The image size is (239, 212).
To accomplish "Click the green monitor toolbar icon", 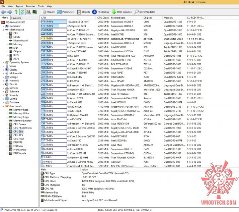I will pos(35,12).
